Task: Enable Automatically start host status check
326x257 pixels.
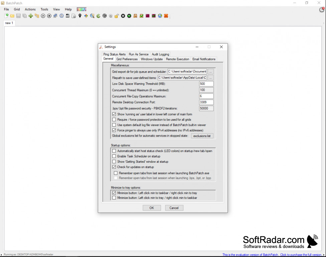Action: point(114,151)
